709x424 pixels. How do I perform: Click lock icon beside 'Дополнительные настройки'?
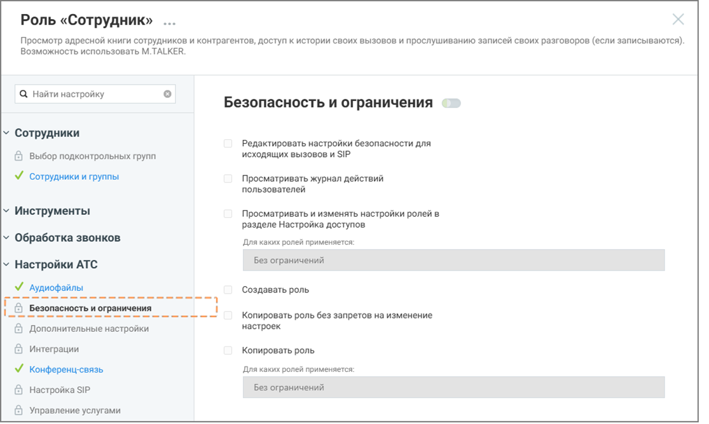[18, 328]
